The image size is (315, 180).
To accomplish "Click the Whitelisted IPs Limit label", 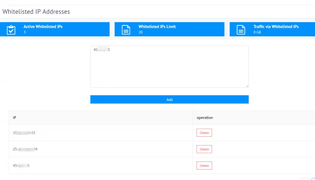I will (157, 26).
